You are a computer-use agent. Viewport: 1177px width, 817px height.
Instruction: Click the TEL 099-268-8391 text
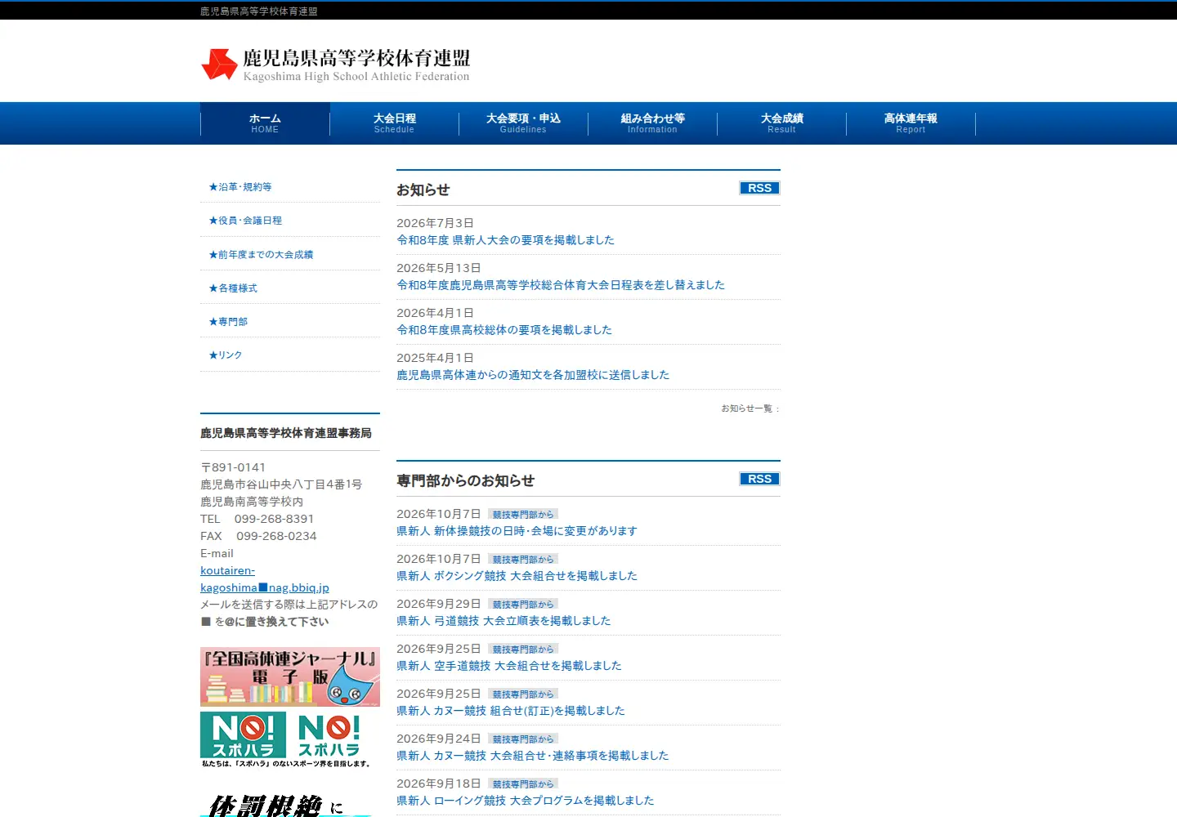[x=257, y=519]
